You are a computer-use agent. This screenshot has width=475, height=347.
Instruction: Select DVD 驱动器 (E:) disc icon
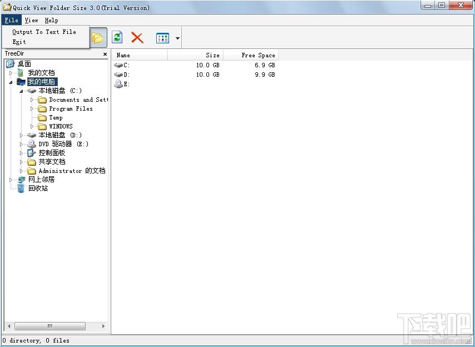pos(32,144)
